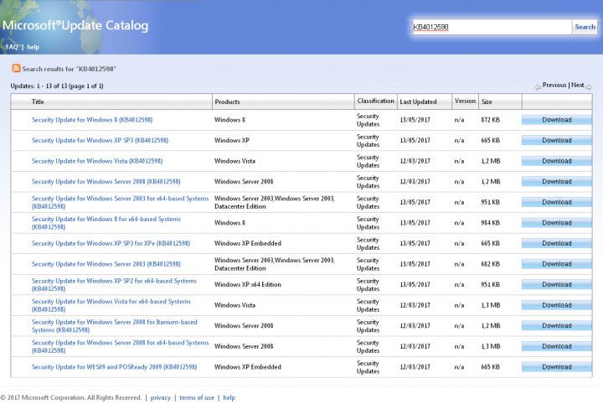Download the Windows Vista x64-based 1,3 MB update

[556, 305]
